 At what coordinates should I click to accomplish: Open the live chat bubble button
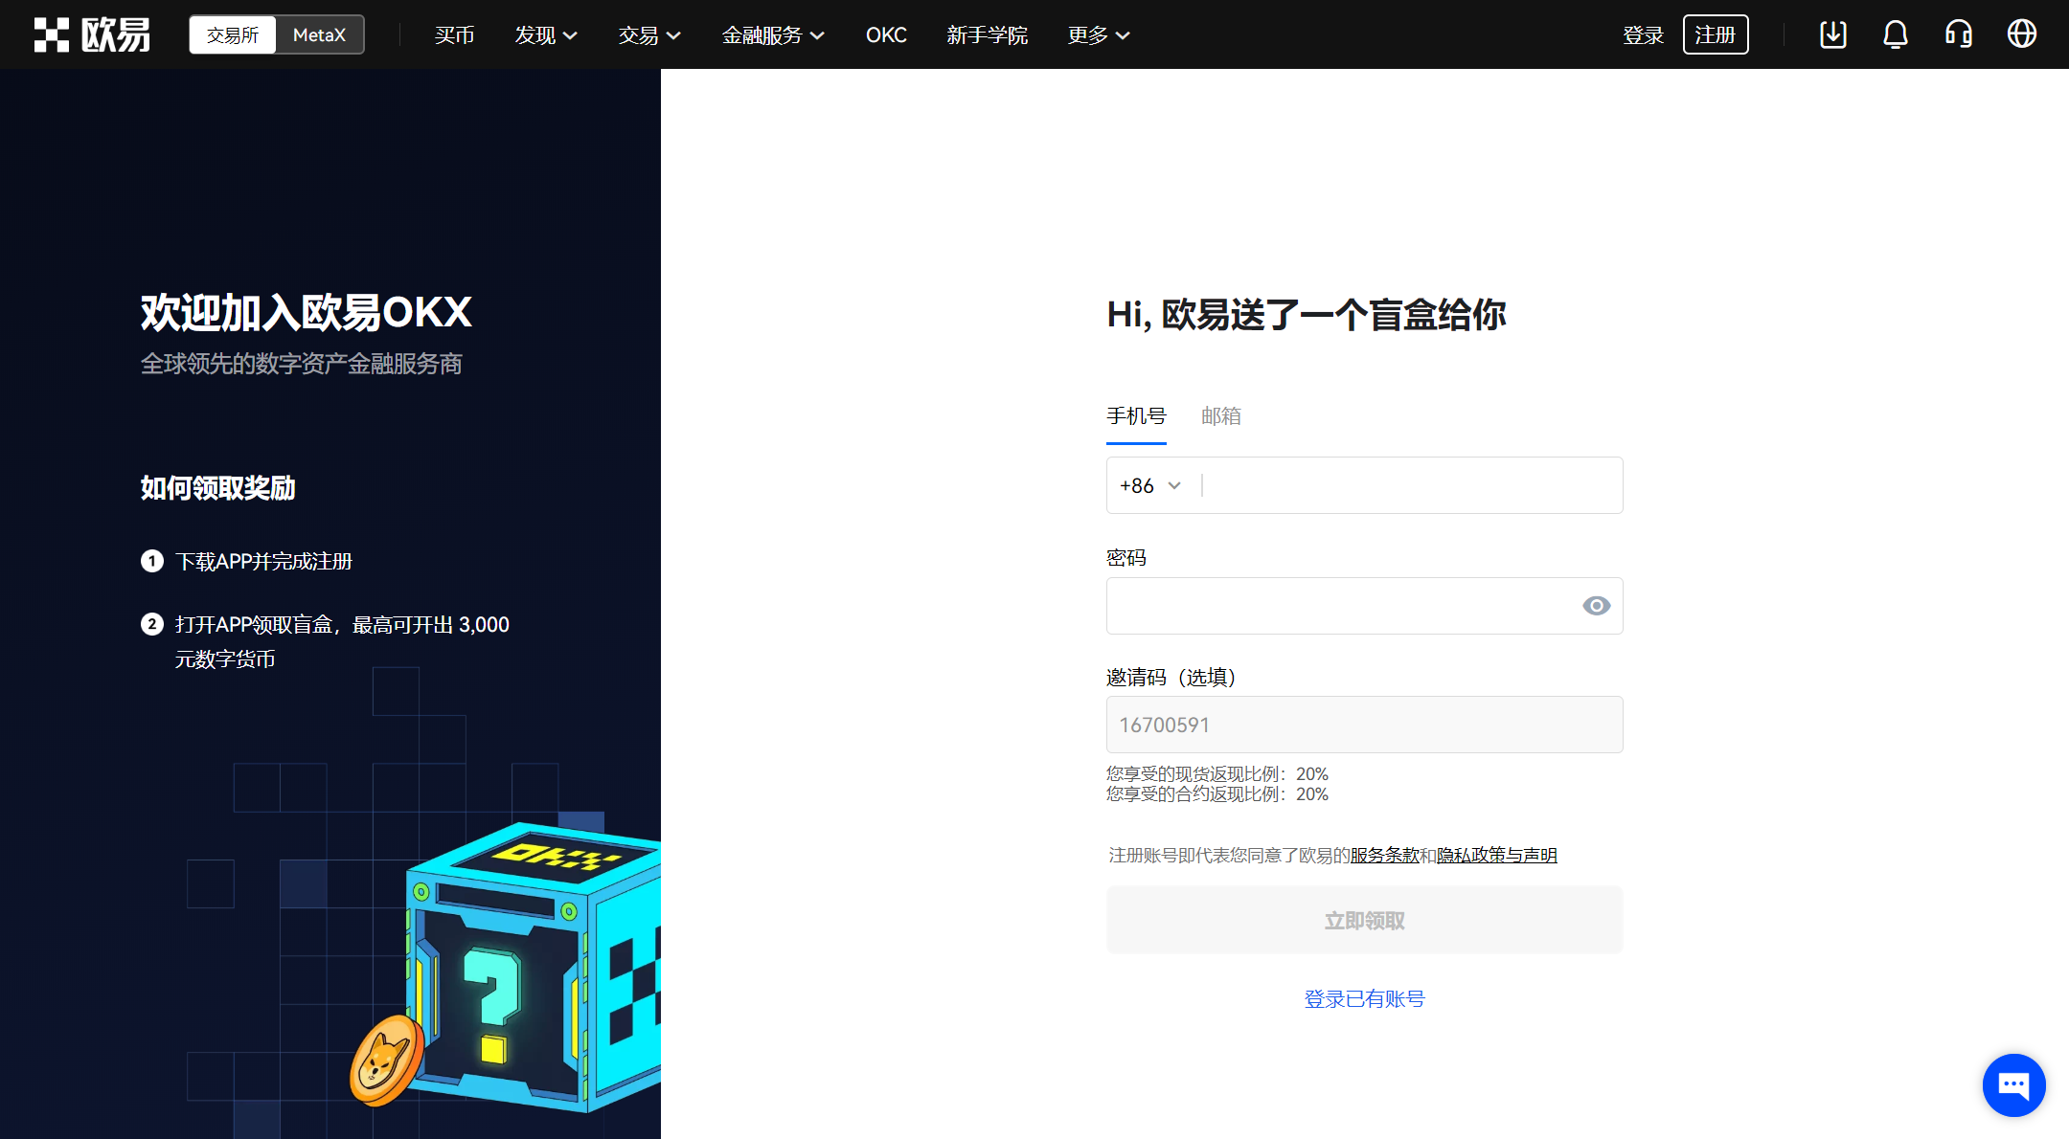click(x=2013, y=1084)
